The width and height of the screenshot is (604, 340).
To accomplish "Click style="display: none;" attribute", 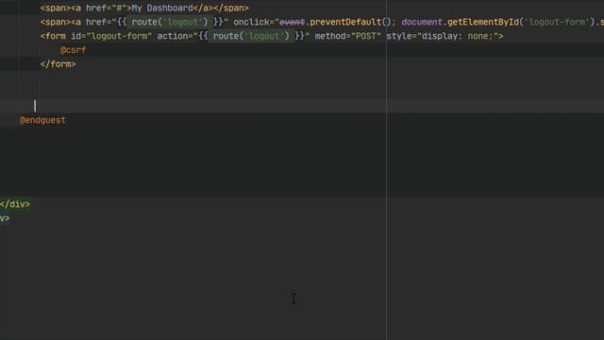I will point(442,36).
